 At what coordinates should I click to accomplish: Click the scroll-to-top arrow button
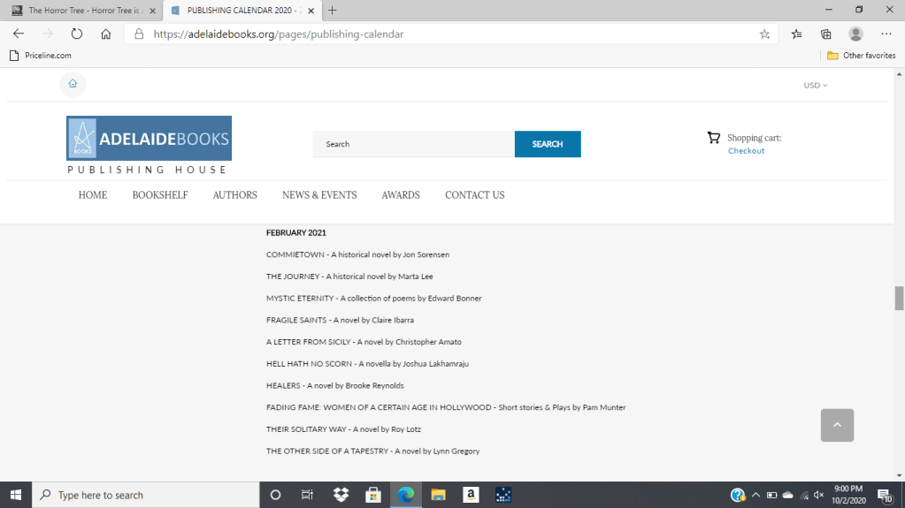tap(837, 425)
